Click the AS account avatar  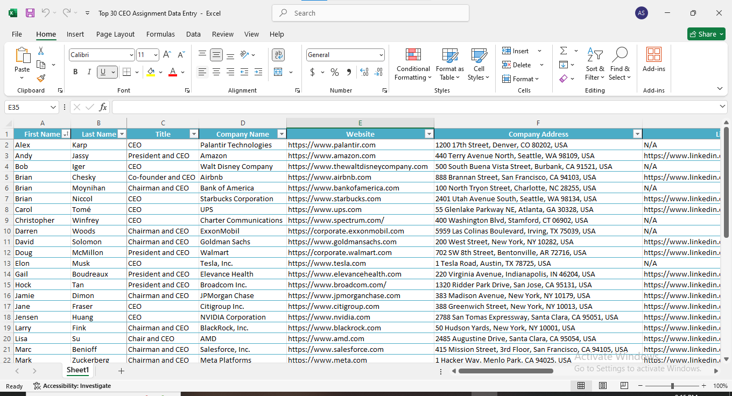click(642, 13)
